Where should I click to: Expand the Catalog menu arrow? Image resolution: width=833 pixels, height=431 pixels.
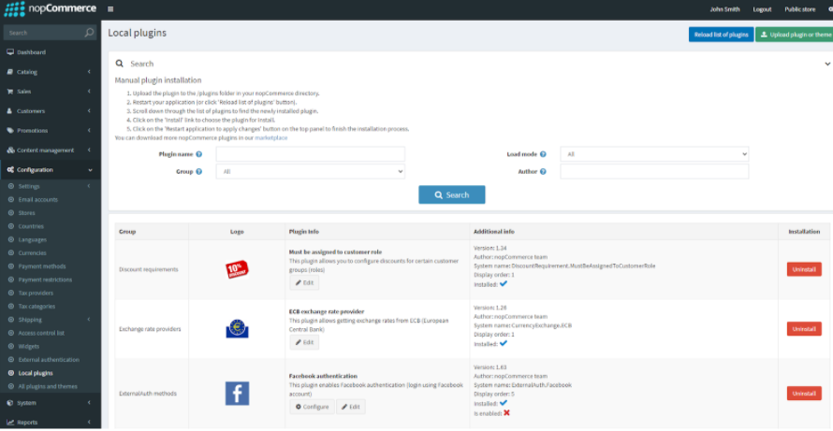pos(89,72)
